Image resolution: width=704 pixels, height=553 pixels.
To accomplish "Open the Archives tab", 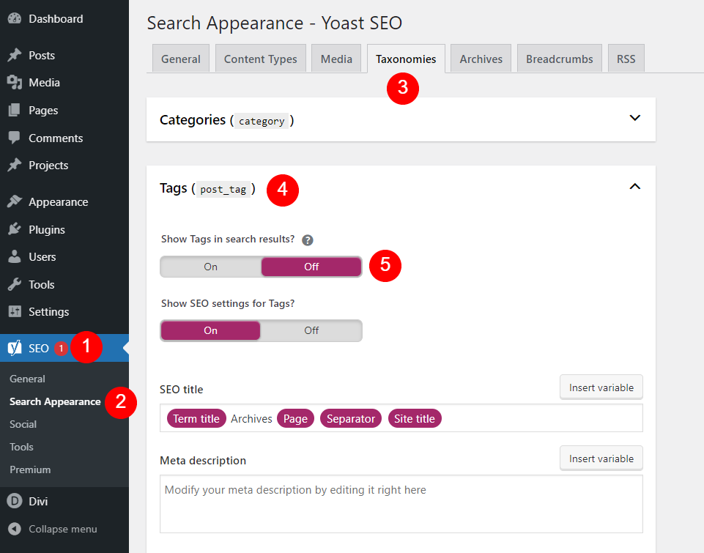I will 481,59.
